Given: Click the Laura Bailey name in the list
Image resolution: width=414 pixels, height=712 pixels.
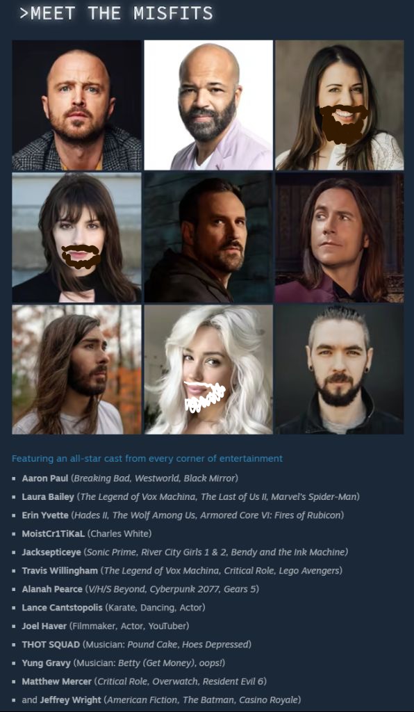Looking at the screenshot, I should pyautogui.click(x=48, y=496).
